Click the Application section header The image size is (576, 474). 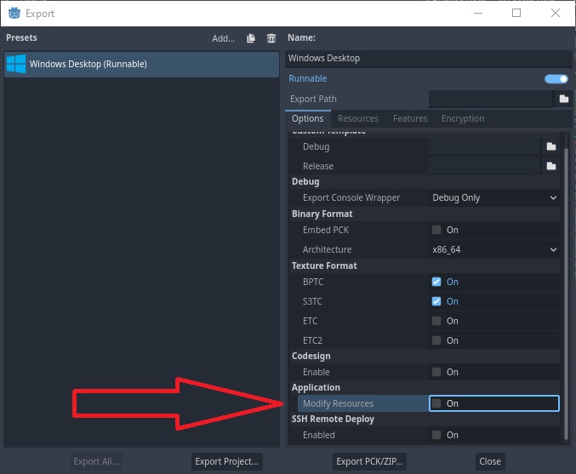(316, 388)
